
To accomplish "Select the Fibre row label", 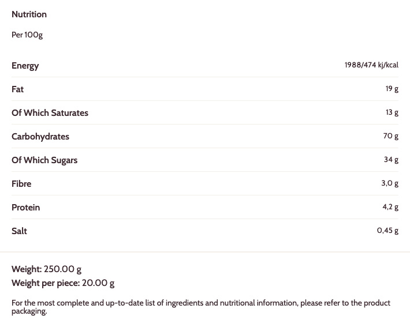I will click(21, 184).
